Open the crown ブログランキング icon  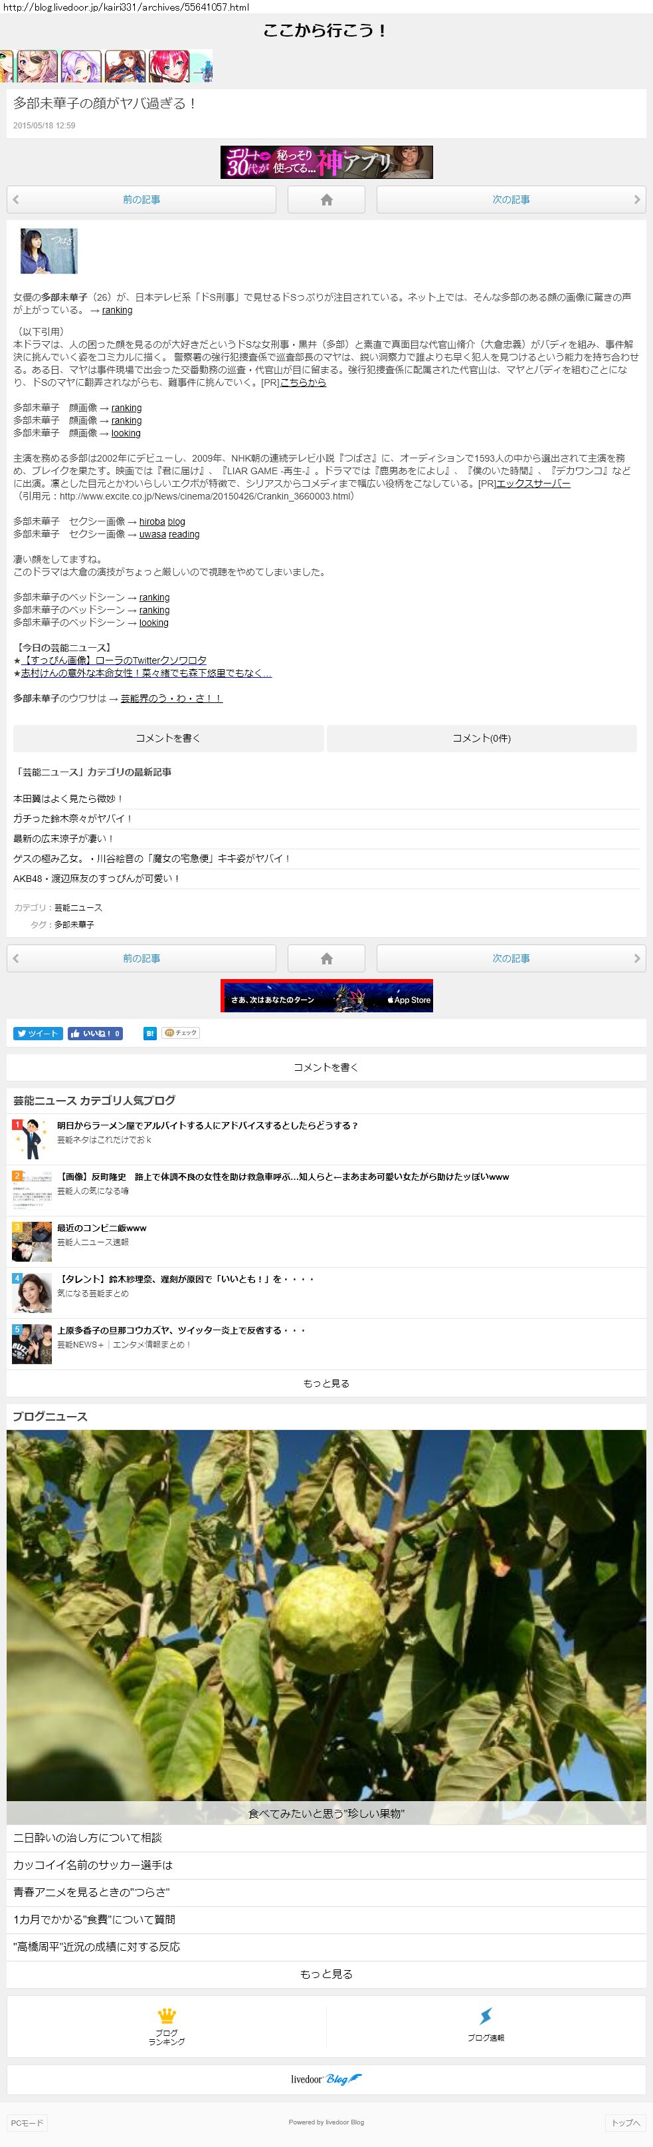[x=167, y=2025]
